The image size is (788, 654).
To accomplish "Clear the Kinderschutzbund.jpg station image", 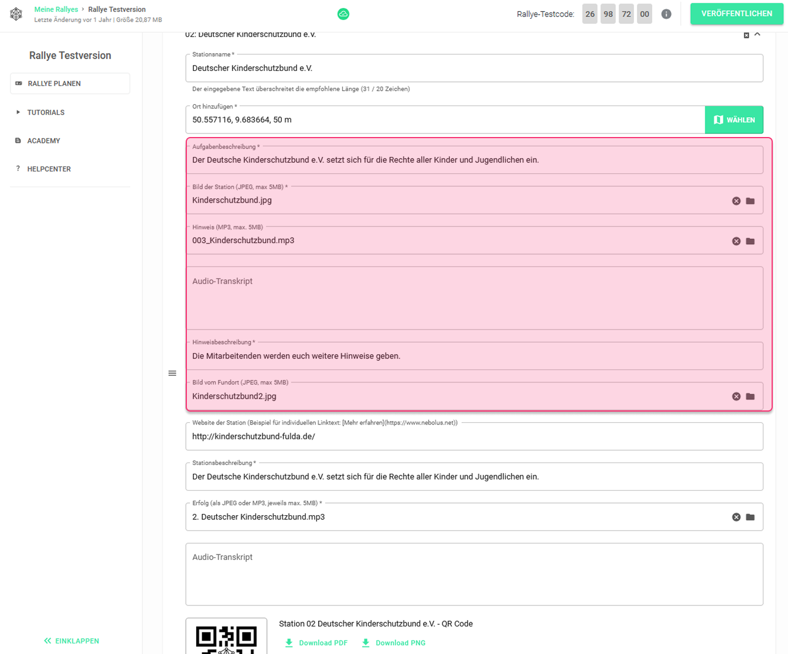I will (736, 201).
